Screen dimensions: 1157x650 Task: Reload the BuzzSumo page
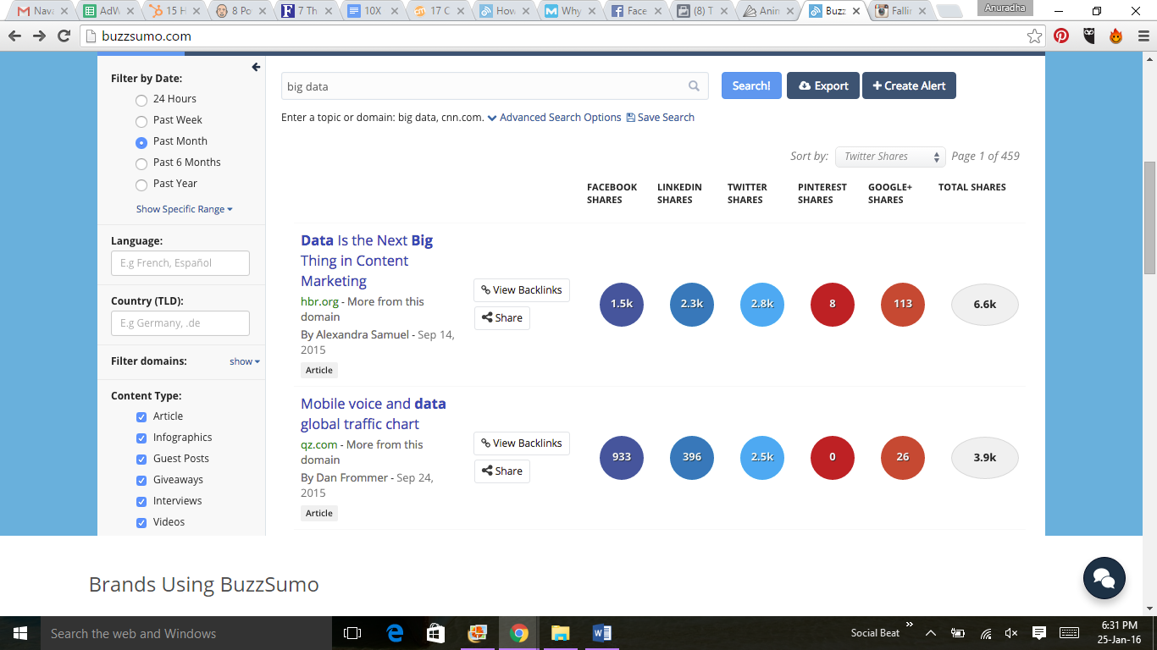(x=64, y=36)
